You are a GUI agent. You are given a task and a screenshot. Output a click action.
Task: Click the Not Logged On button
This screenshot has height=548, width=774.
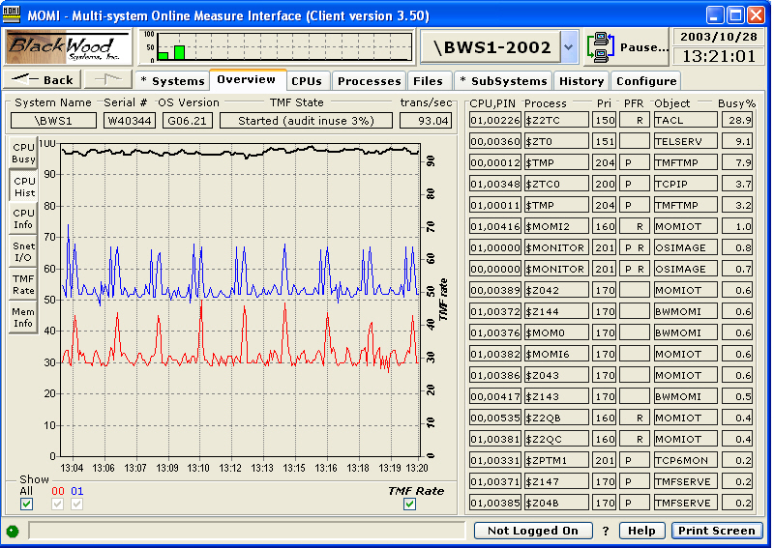(533, 531)
